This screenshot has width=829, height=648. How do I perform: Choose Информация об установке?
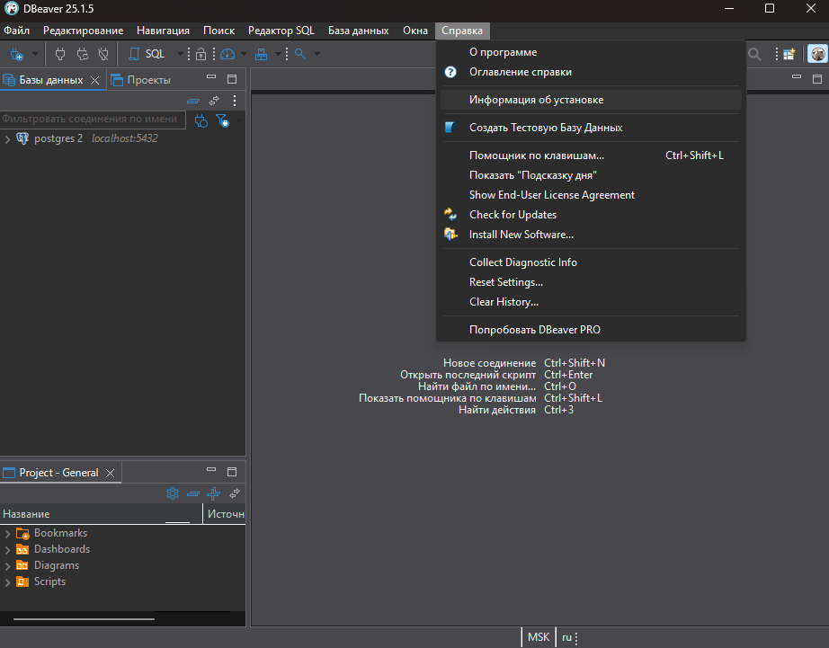point(591,100)
